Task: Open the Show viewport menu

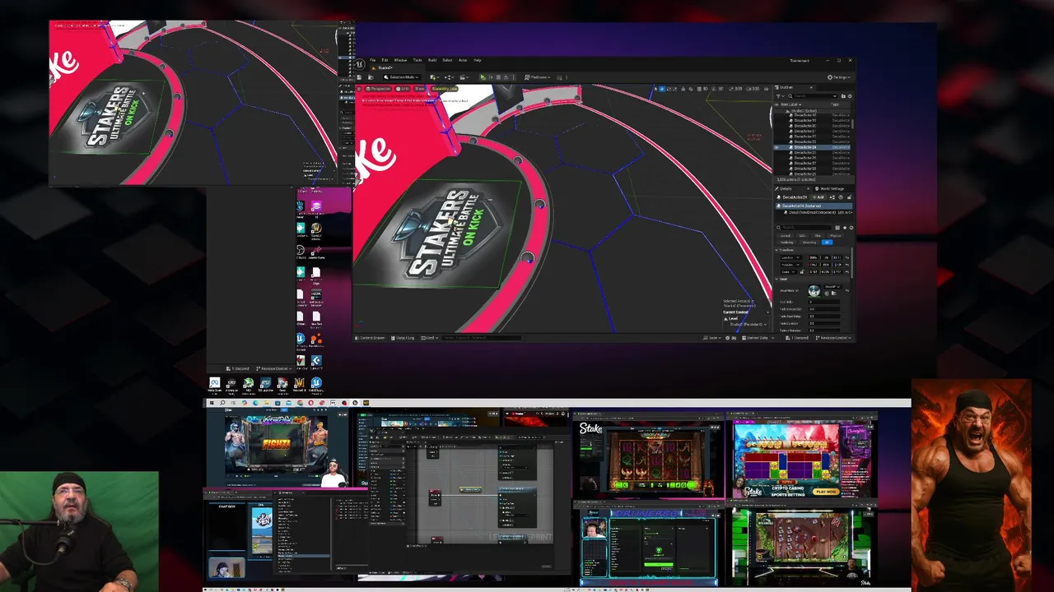Action: point(419,89)
